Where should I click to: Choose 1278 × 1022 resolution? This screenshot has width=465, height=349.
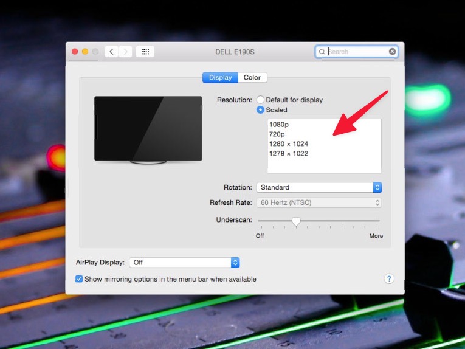pos(324,154)
